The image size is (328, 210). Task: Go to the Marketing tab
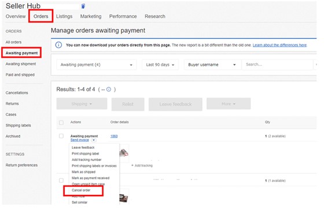pyautogui.click(x=91, y=16)
